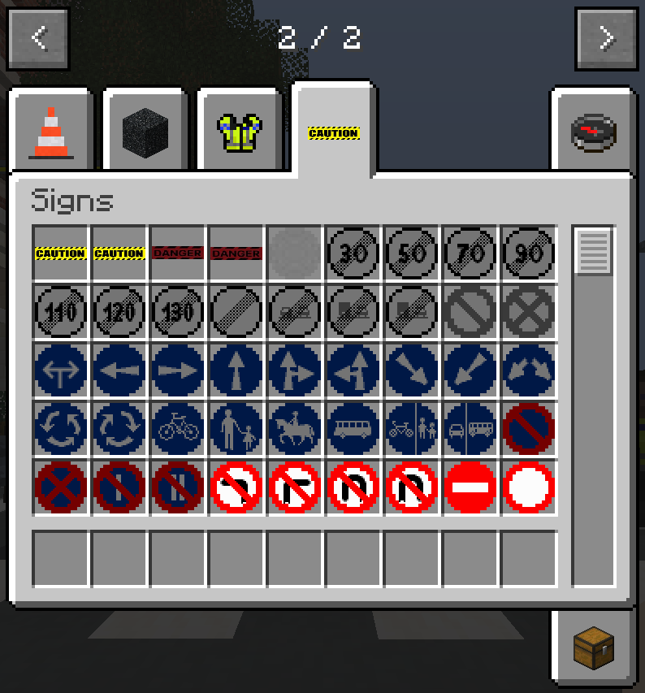645x693 pixels.
Task: Select the bus lane sign
Action: pyautogui.click(x=353, y=428)
